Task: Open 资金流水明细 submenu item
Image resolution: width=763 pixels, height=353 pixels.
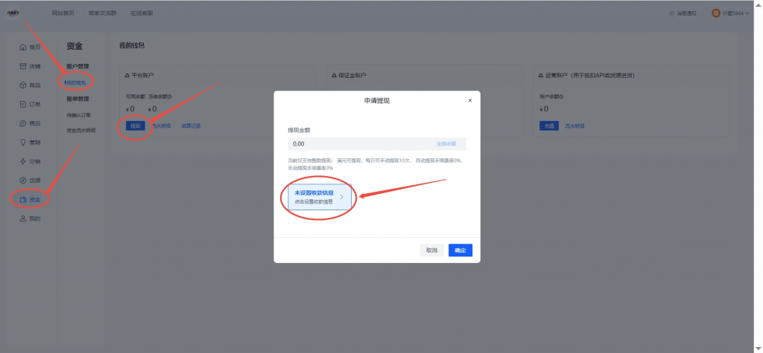Action: pos(80,130)
